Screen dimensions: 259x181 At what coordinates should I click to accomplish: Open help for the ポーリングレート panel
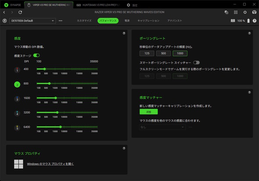[x=249, y=33]
